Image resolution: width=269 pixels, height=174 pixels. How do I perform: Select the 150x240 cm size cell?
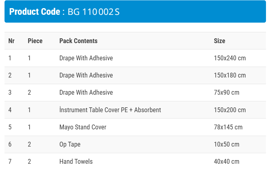point(229,58)
